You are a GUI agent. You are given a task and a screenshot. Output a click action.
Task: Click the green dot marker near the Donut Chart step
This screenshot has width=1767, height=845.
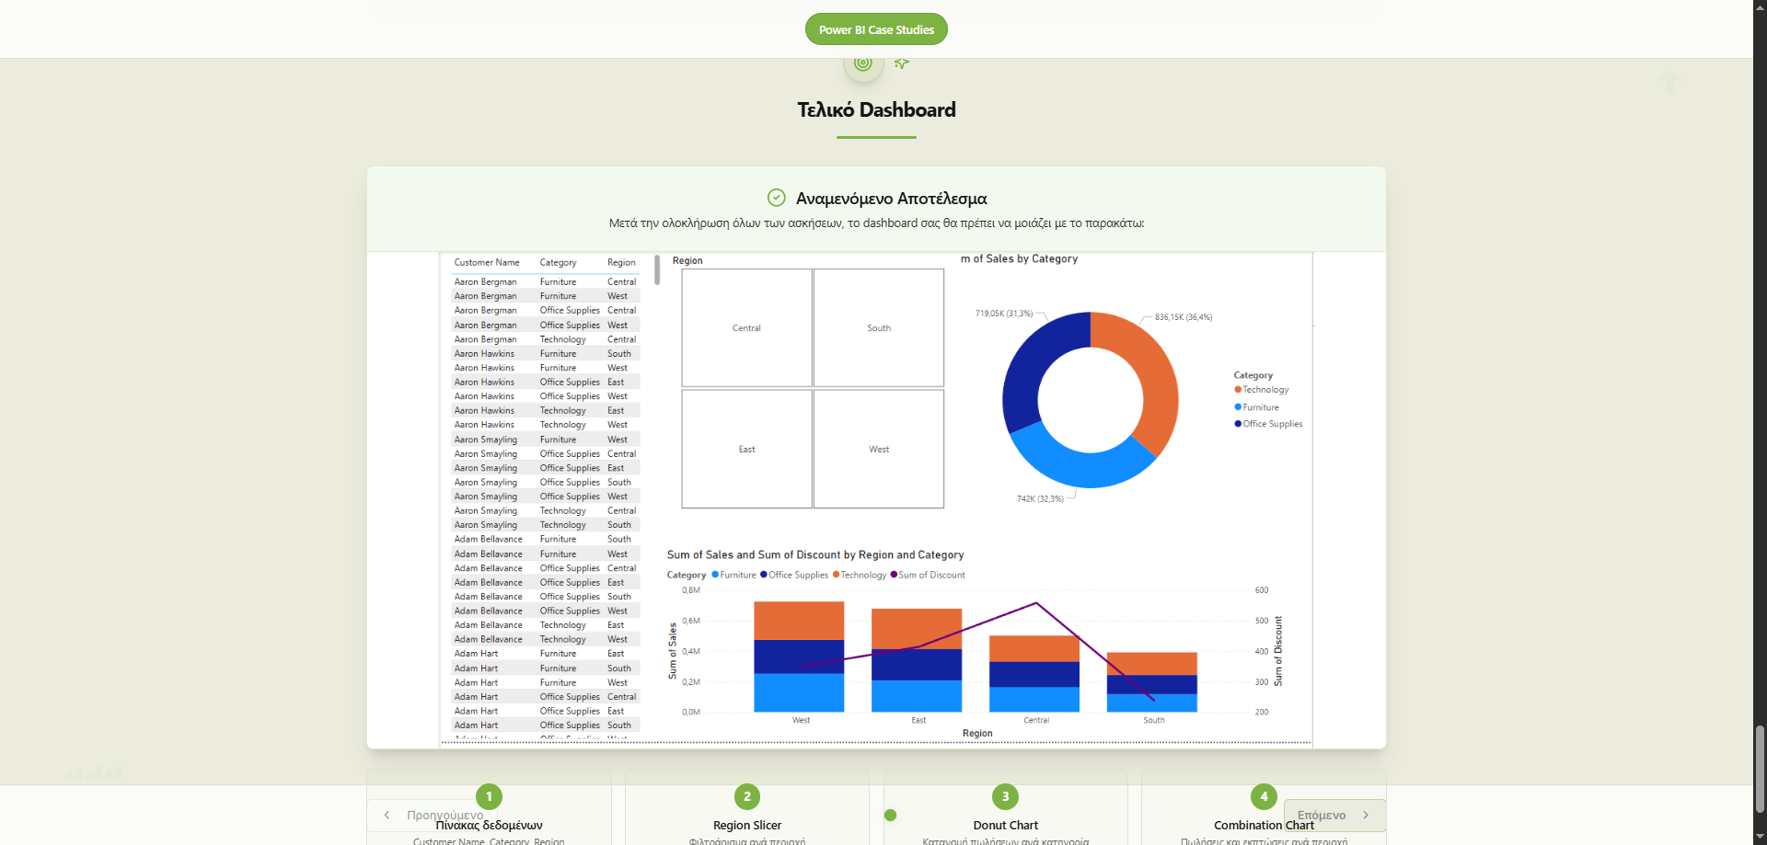(892, 814)
